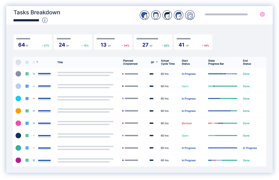The image size is (279, 180).
Task: Click the 34% change on 13 SP card
Action: [x=126, y=46]
